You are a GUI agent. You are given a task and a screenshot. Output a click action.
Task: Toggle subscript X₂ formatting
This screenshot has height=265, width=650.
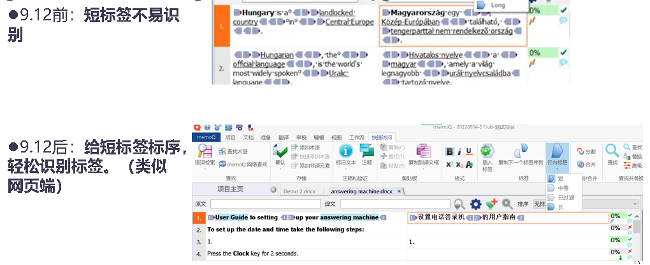coord(459,165)
